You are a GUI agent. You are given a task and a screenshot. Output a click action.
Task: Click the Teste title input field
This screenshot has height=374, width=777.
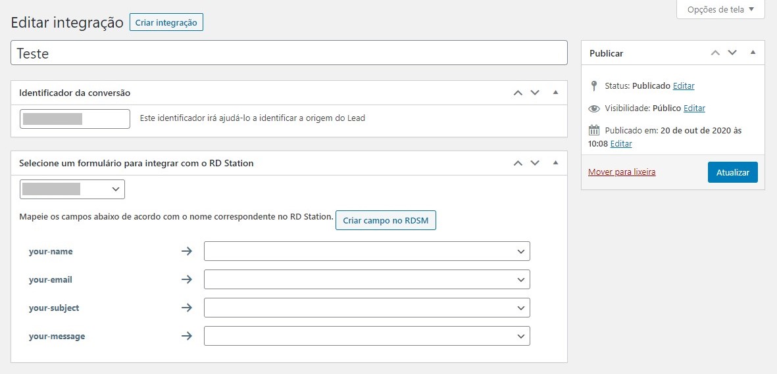pos(289,53)
